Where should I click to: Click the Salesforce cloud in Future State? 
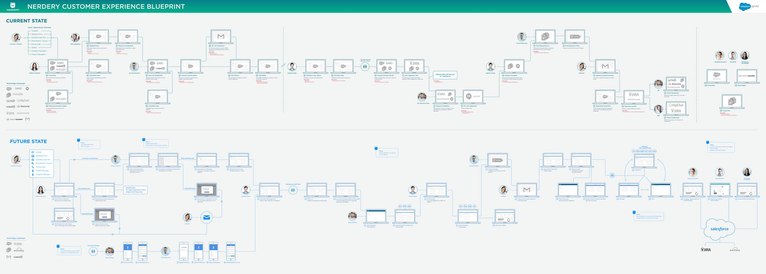pyautogui.click(x=719, y=229)
